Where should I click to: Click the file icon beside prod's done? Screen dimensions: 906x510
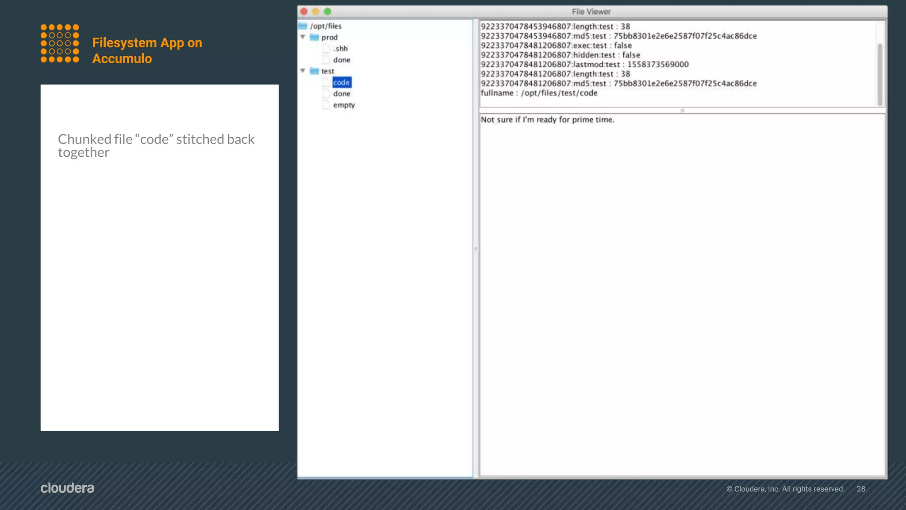326,60
